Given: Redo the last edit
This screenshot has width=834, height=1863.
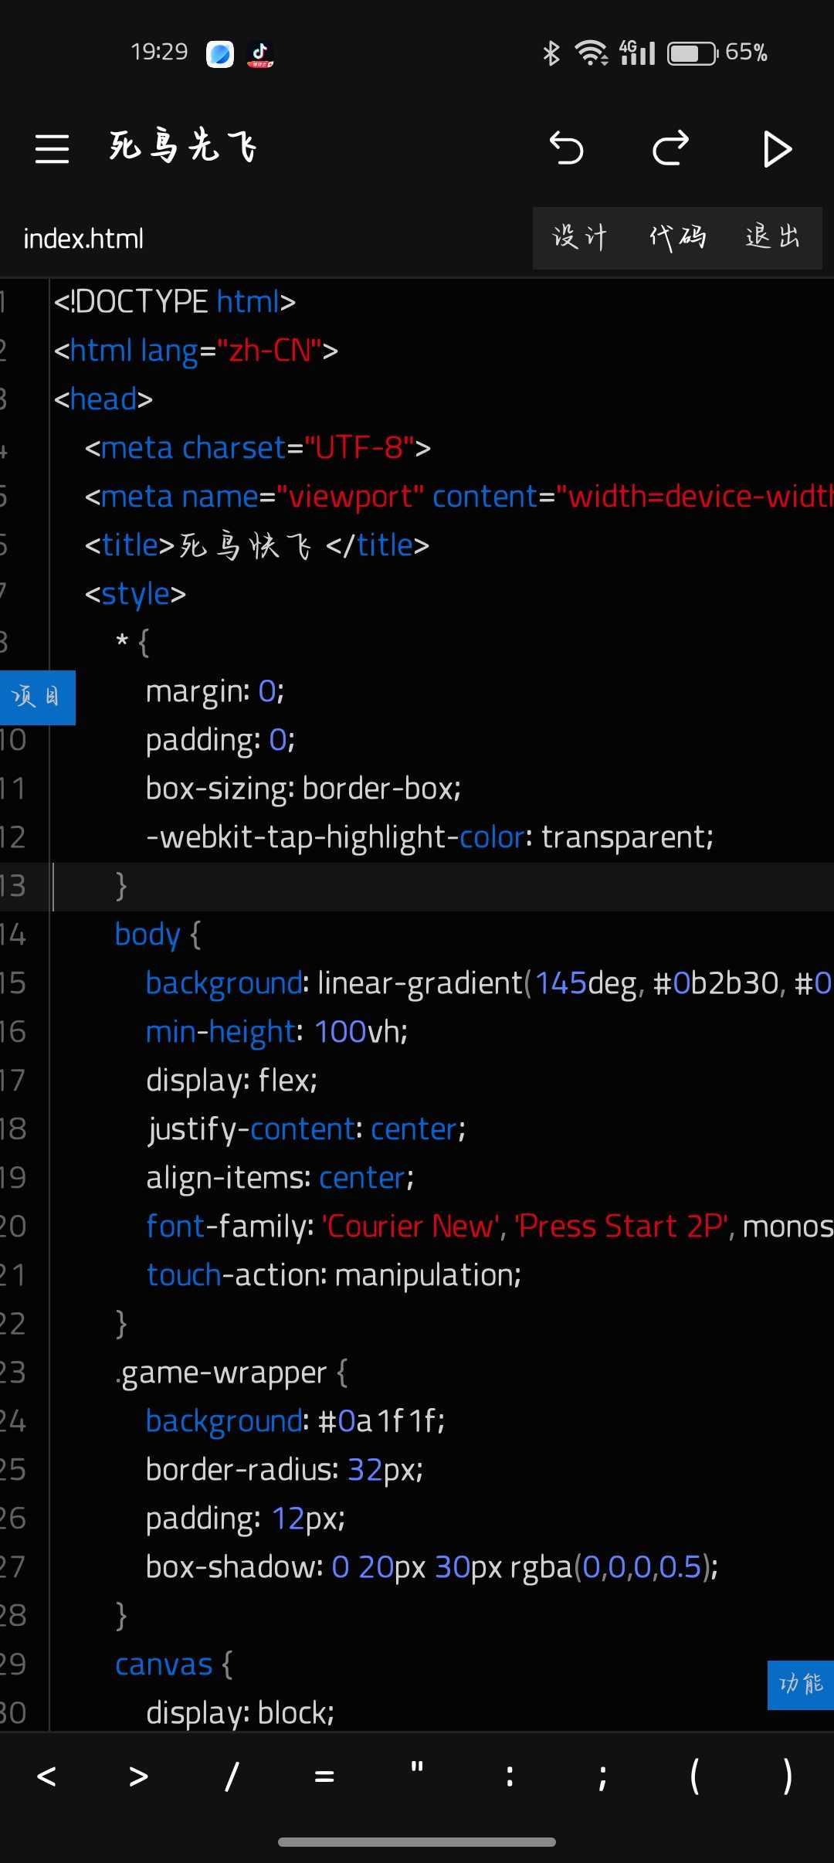Looking at the screenshot, I should 670,148.
